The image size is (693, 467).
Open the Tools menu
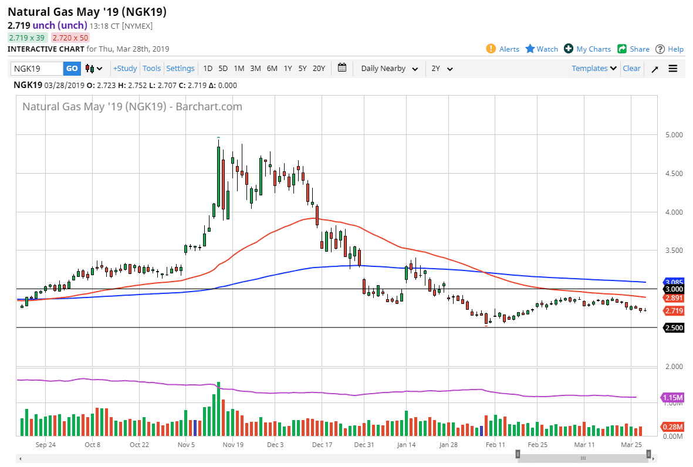tap(151, 69)
